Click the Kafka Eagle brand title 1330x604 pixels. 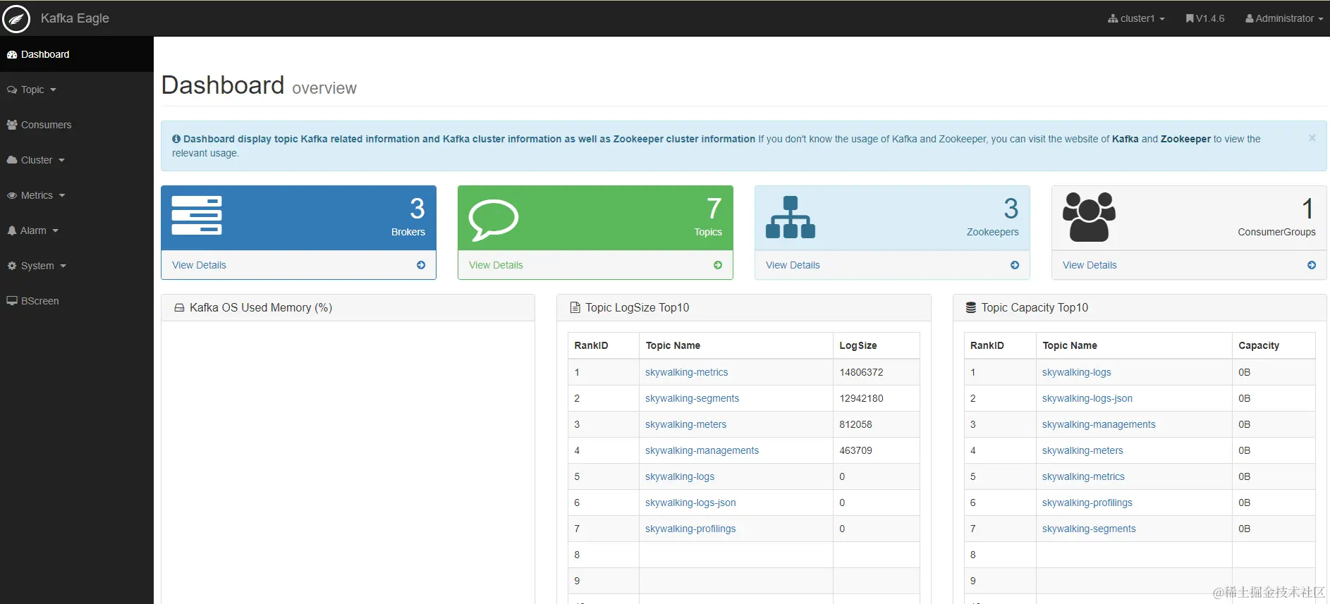[x=75, y=18]
